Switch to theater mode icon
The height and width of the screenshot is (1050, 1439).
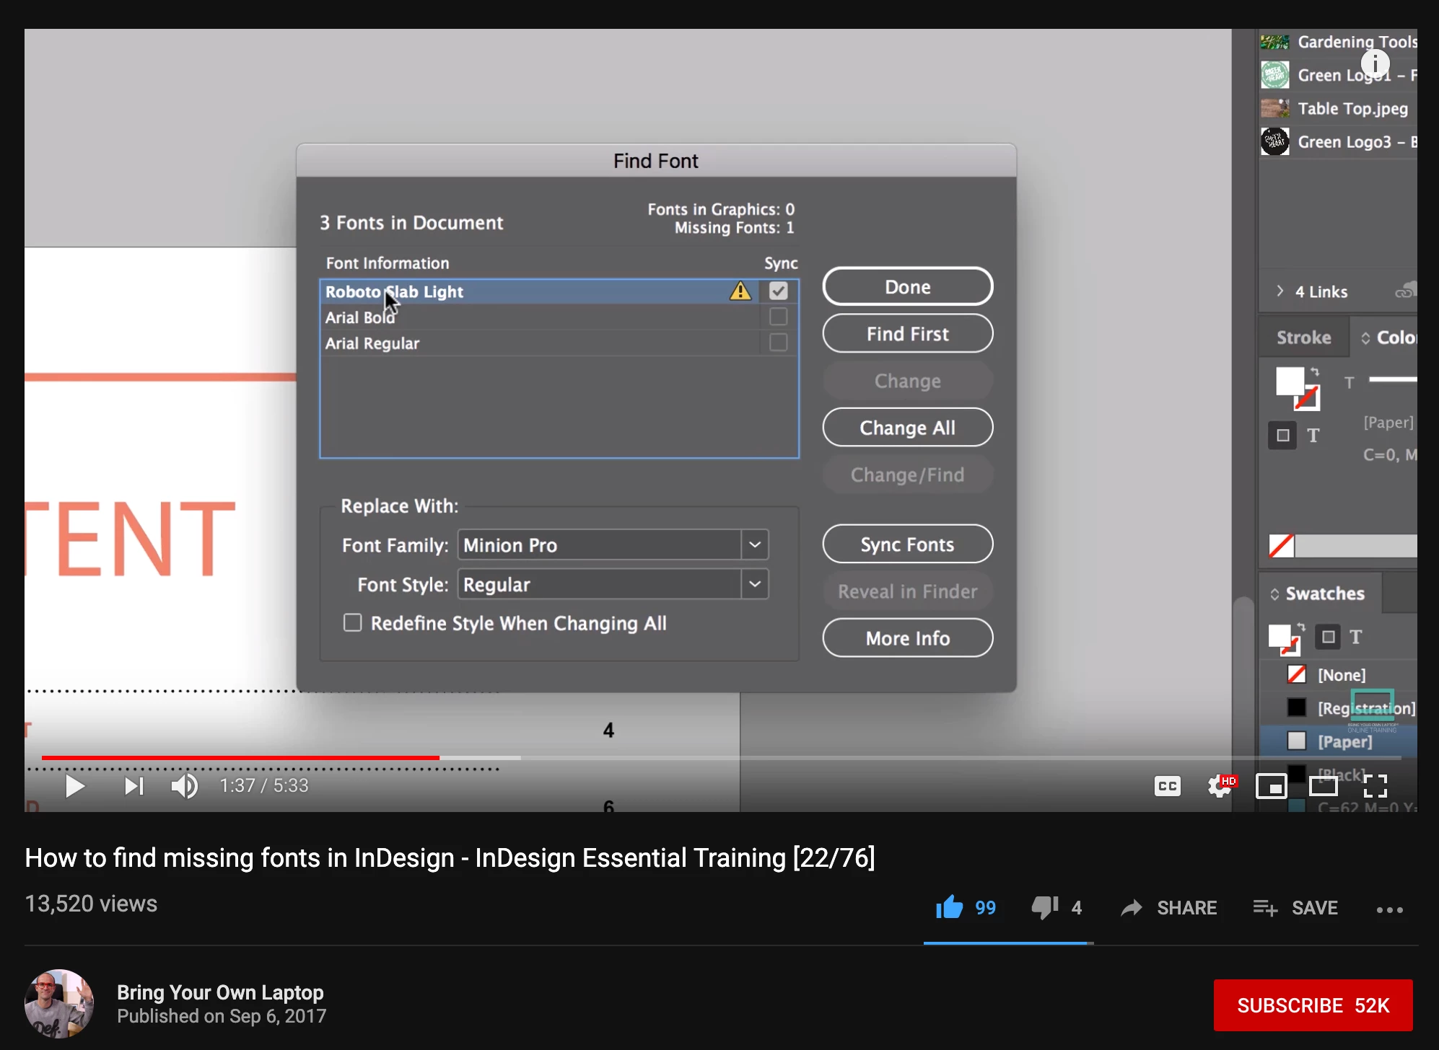(x=1323, y=786)
